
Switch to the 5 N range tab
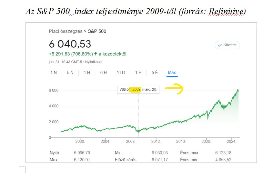click(70, 73)
